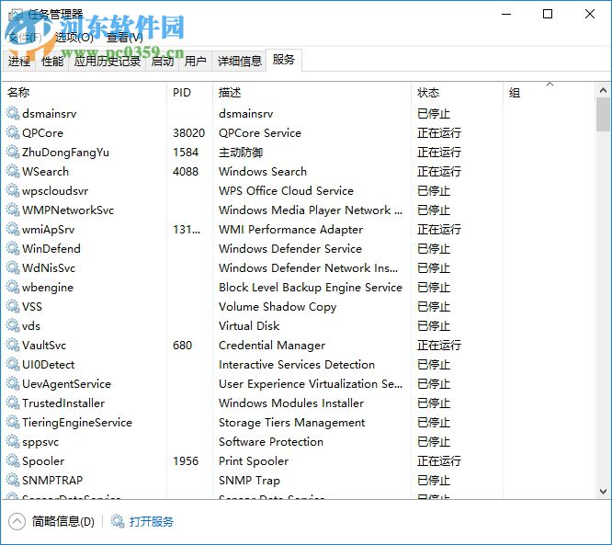Sort services by the 名称 column header
Image resolution: width=612 pixels, height=545 pixels.
85,93
